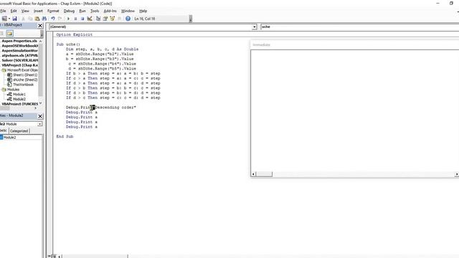Click the Module2 name property field

(22, 138)
